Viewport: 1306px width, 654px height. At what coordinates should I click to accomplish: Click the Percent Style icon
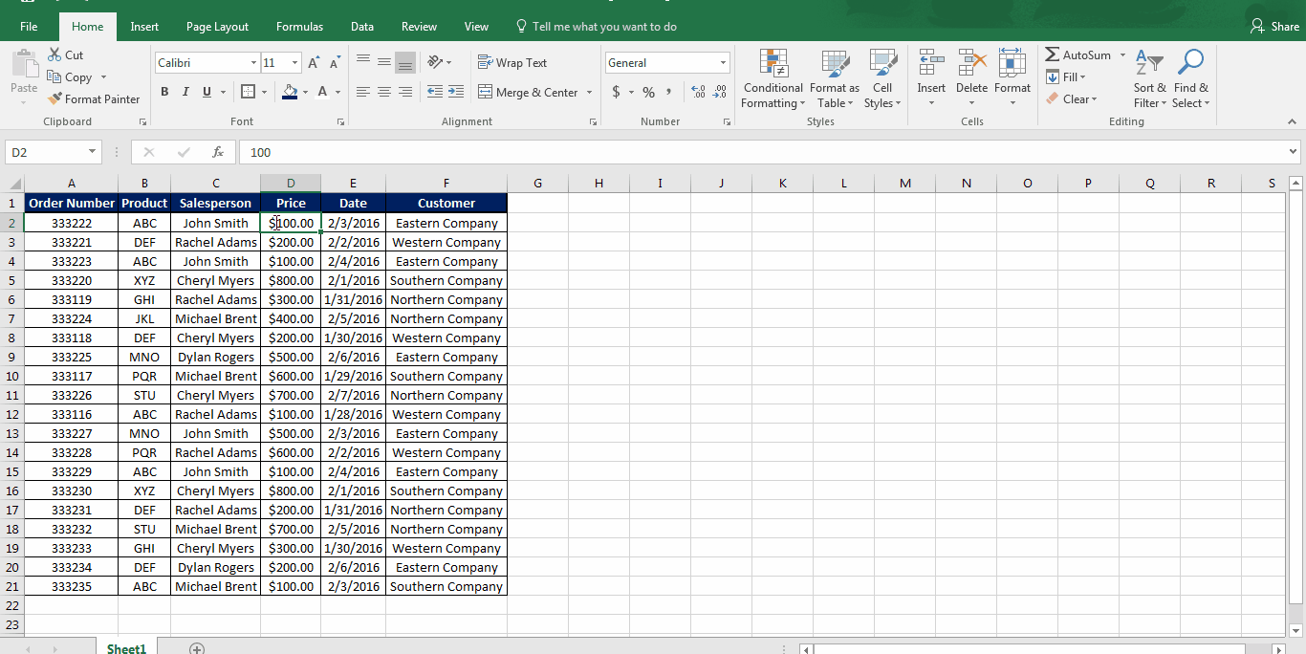coord(647,92)
